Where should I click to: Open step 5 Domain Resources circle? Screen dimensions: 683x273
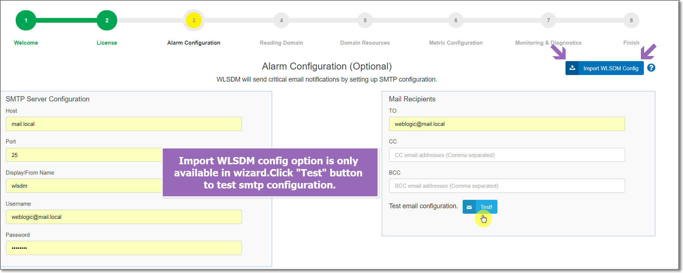point(365,20)
